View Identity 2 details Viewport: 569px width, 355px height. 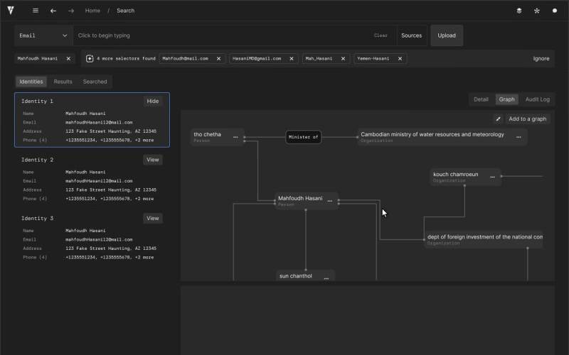(x=153, y=160)
